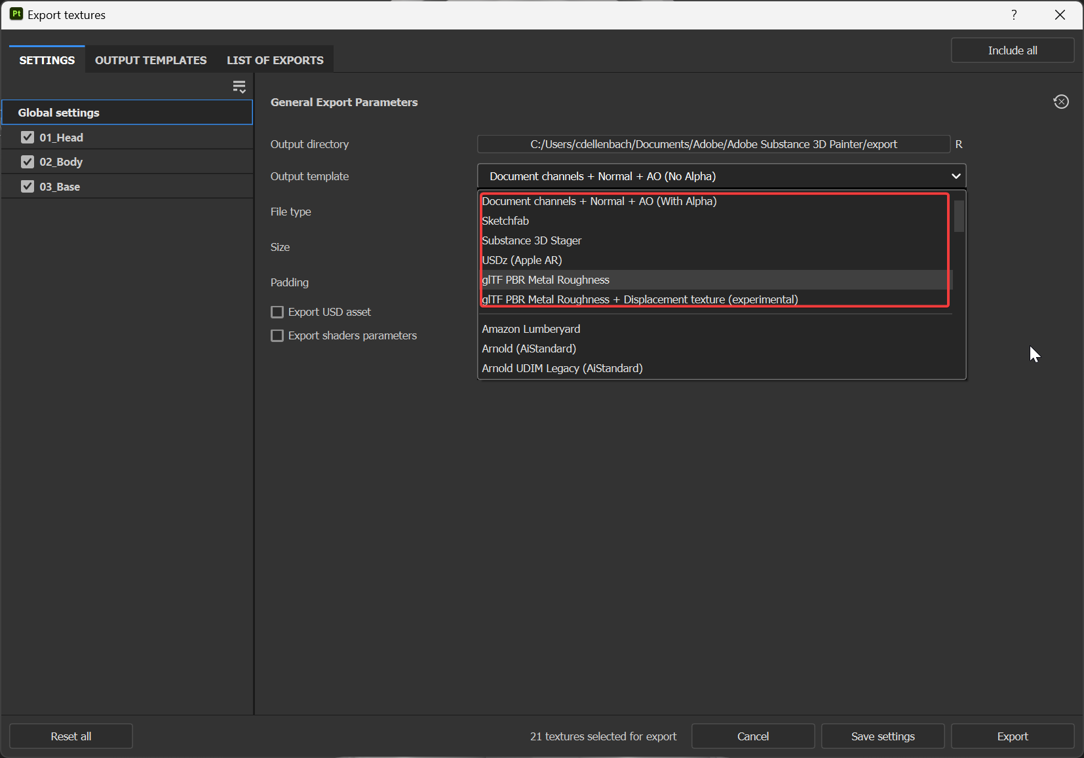Click the Painter app icon in the title bar
The width and height of the screenshot is (1084, 758).
tap(16, 14)
